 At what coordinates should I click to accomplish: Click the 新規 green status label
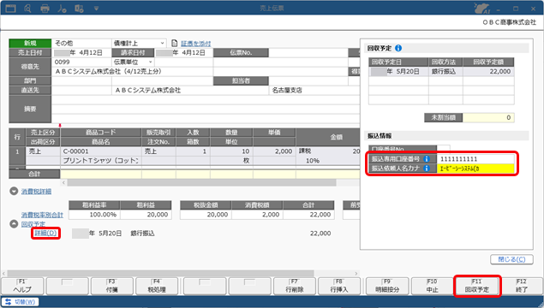[x=30, y=44]
